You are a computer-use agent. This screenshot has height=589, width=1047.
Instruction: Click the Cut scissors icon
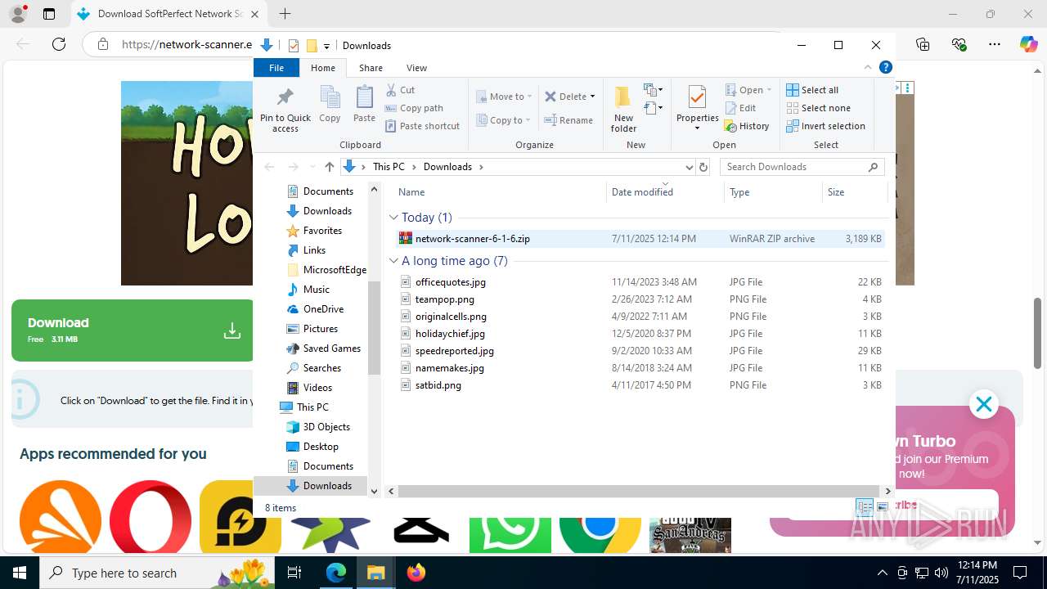coord(392,90)
